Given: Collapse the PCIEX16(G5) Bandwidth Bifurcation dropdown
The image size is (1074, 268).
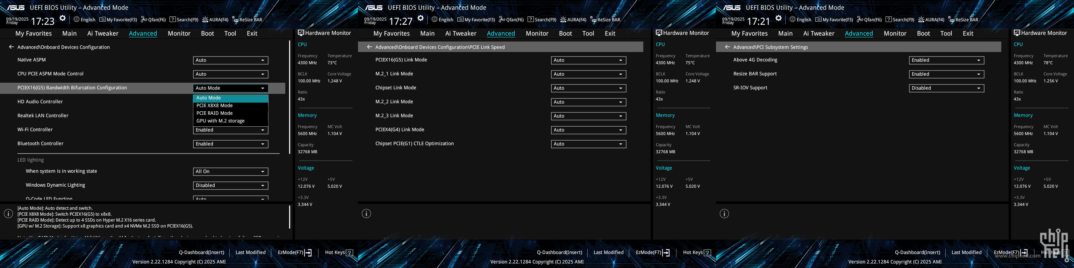Looking at the screenshot, I should pyautogui.click(x=230, y=88).
